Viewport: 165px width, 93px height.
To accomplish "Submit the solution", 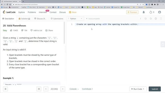I will [x=155, y=89].
